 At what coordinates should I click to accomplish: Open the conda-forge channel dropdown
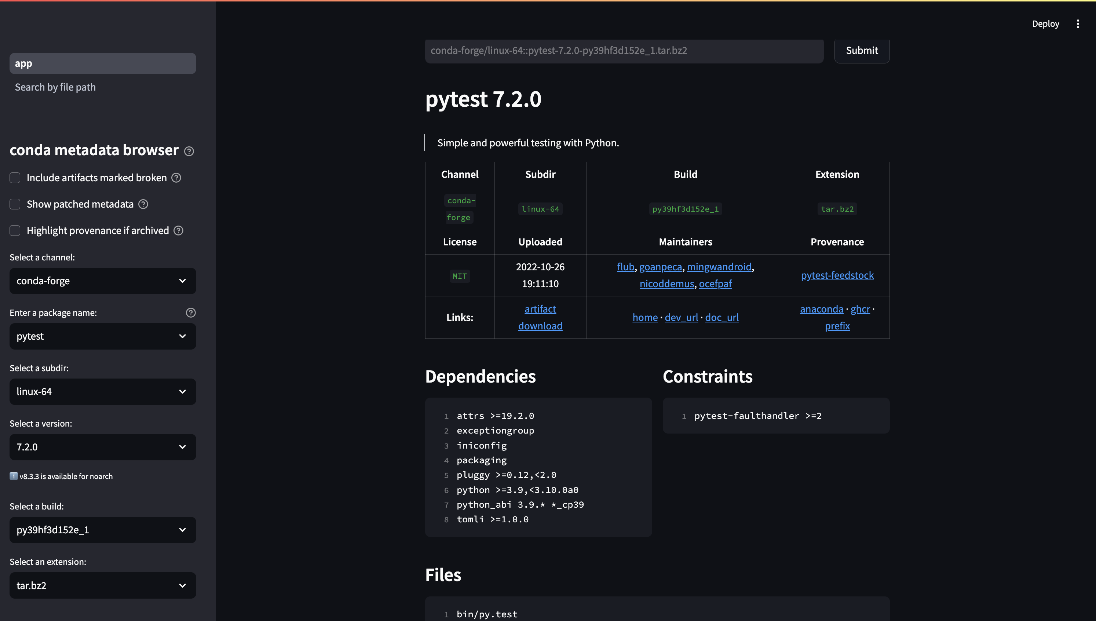click(x=103, y=281)
